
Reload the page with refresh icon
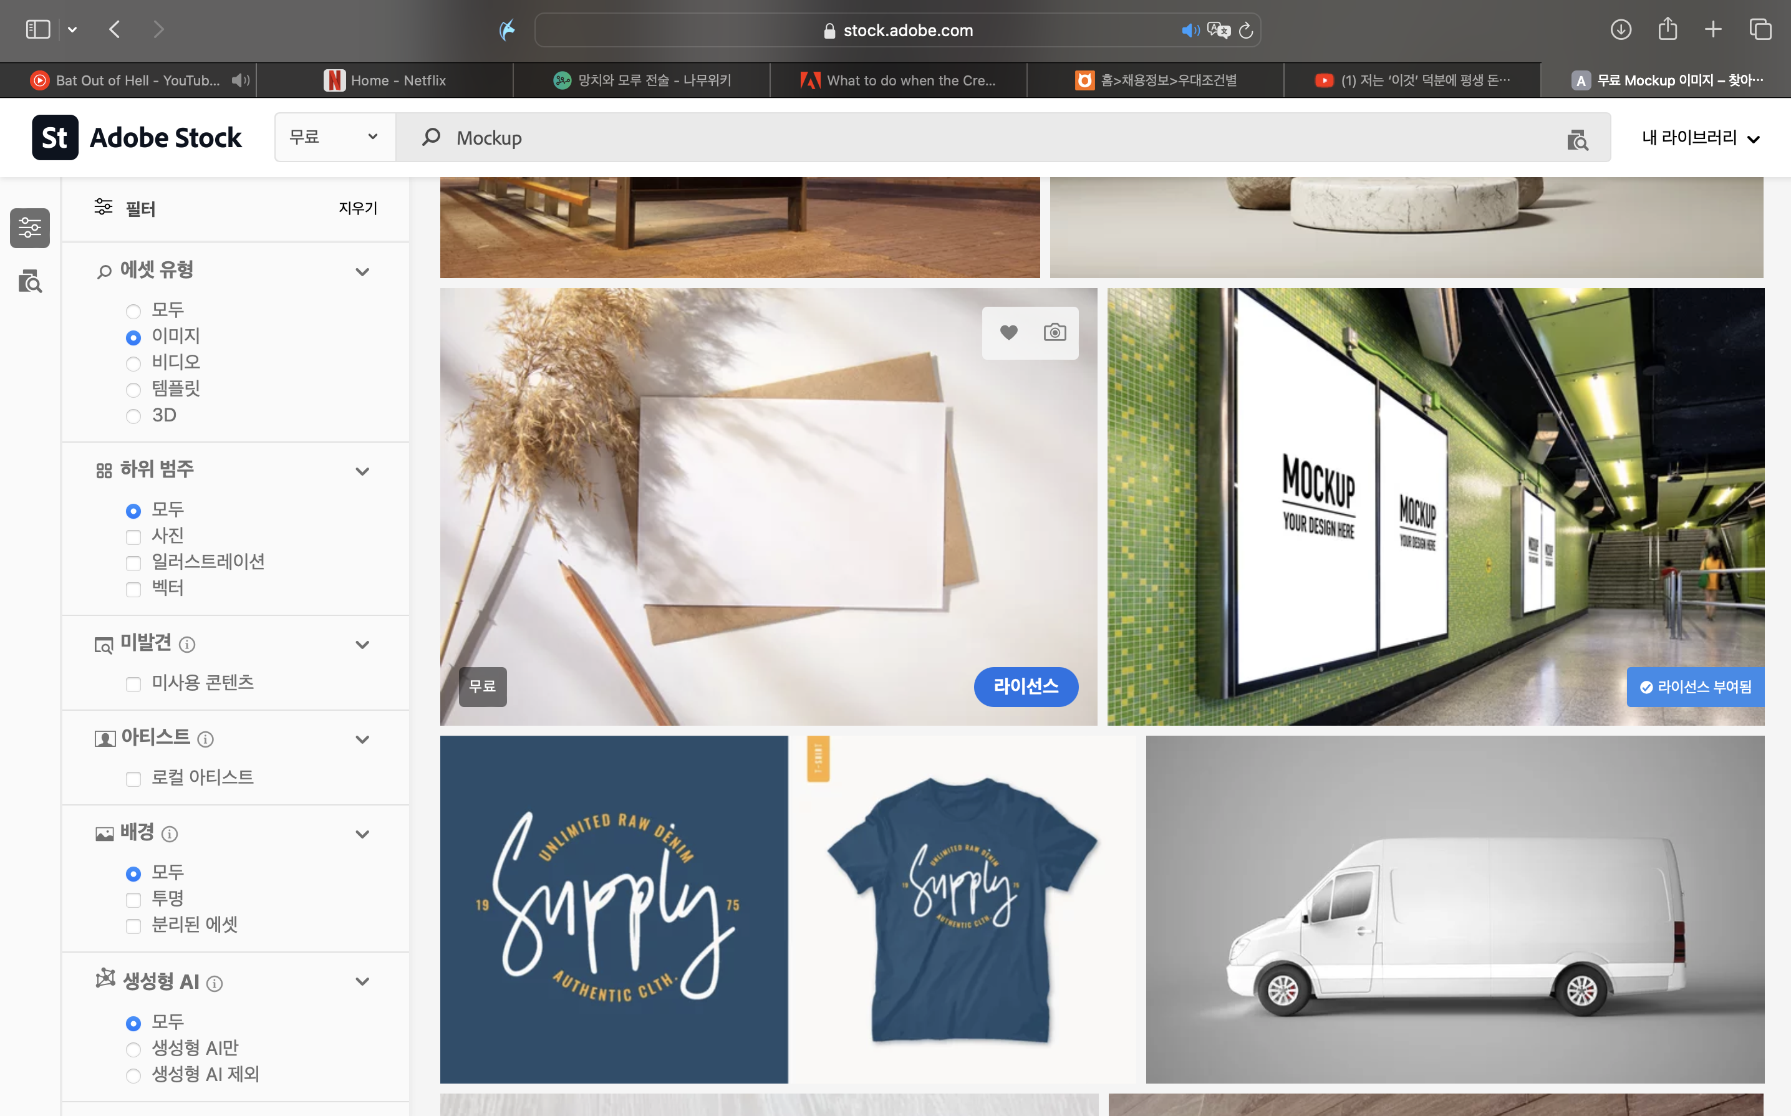coord(1246,31)
